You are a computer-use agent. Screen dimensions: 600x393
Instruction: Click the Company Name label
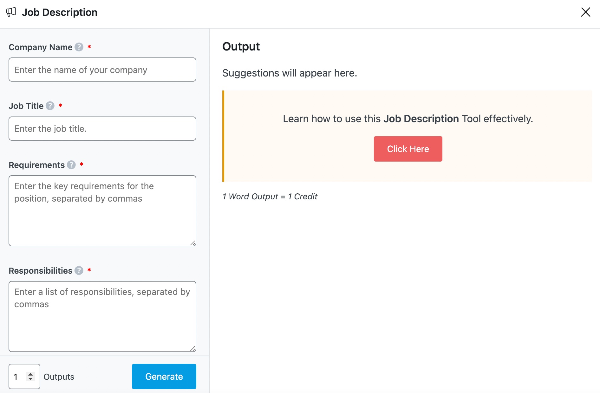(x=41, y=47)
